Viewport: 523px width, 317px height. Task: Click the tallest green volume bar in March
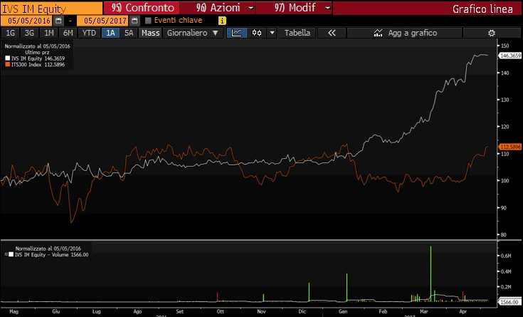430,274
